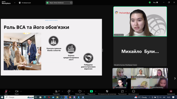Open Microsoft Edge from the taskbar

(45, 97)
